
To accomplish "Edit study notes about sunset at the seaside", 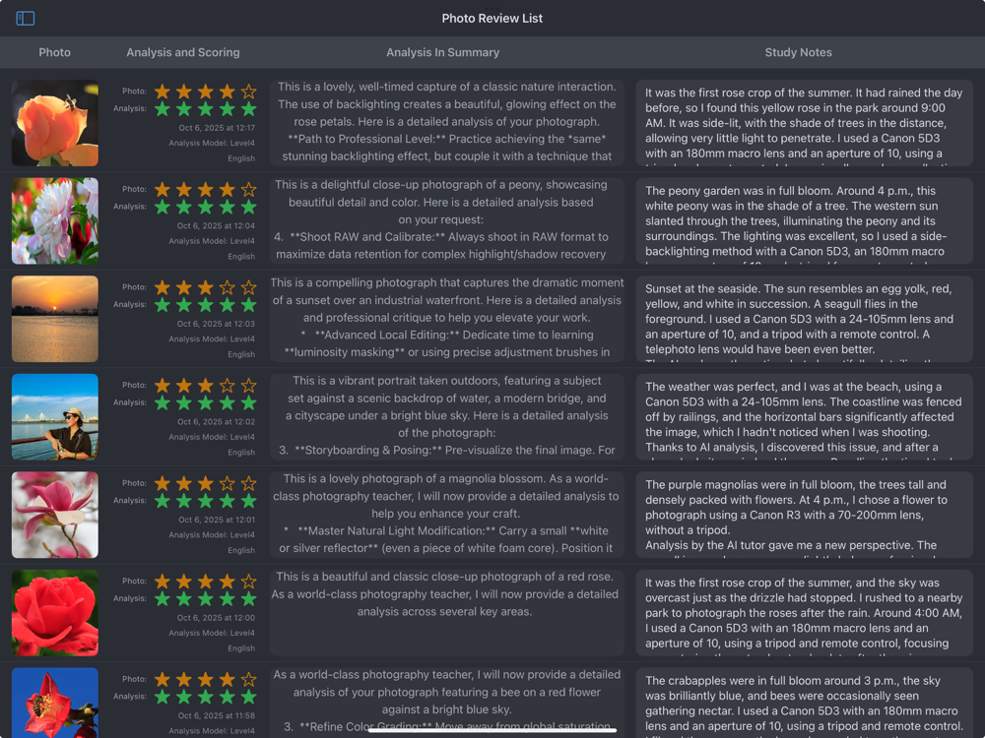I will pos(804,319).
